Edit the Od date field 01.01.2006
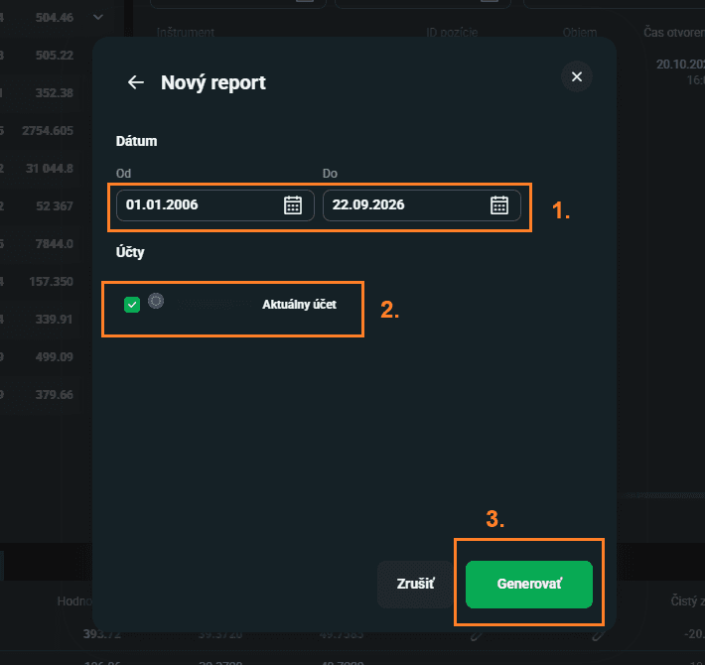This screenshot has width=705, height=665. 214,205
